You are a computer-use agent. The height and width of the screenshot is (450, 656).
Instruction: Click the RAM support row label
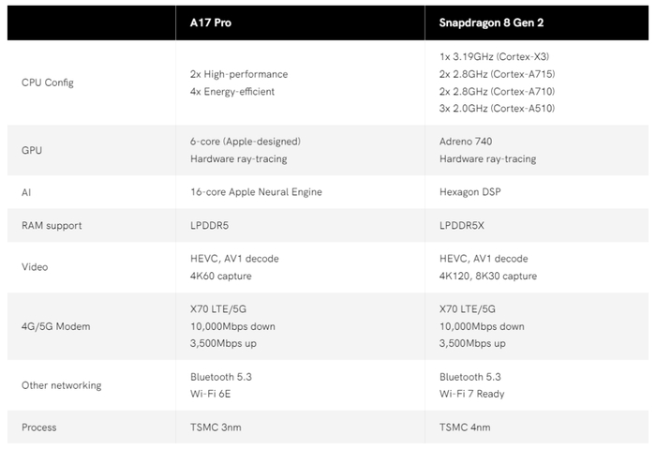[52, 226]
